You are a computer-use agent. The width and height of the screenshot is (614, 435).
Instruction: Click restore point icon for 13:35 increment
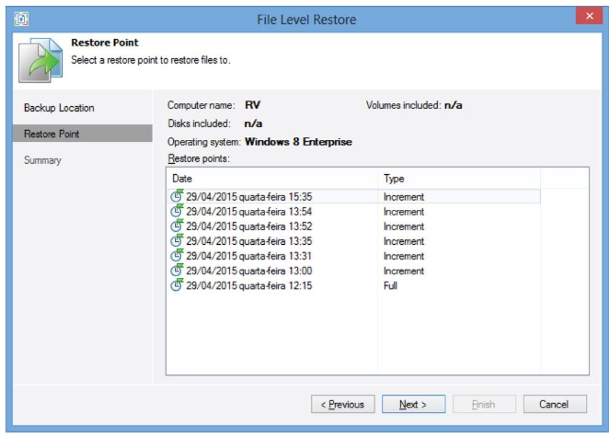(x=177, y=241)
